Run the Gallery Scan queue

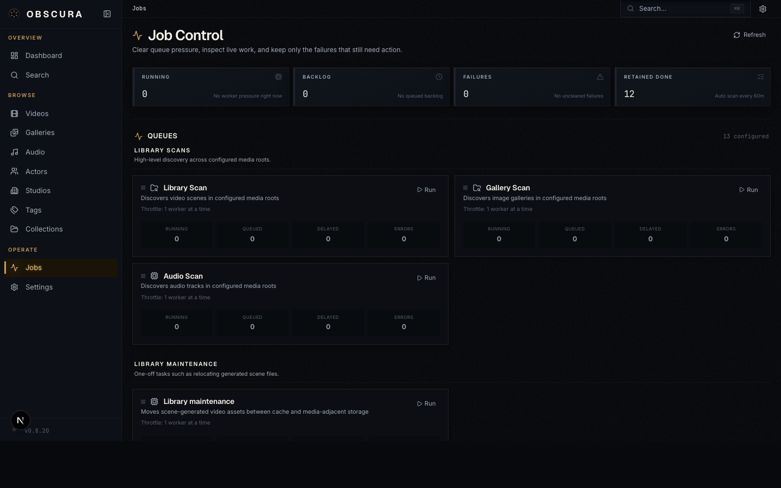748,190
